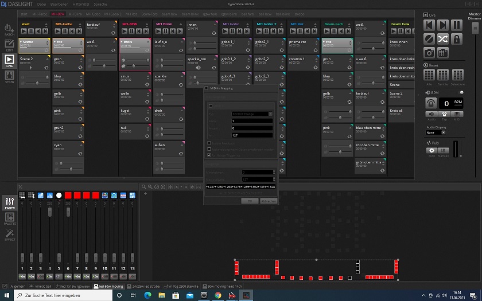Toggle the BPM enable switch
The height and width of the screenshot is (301, 482).
pos(460,92)
